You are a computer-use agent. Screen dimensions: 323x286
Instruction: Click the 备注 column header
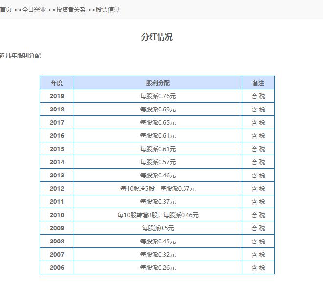point(258,83)
